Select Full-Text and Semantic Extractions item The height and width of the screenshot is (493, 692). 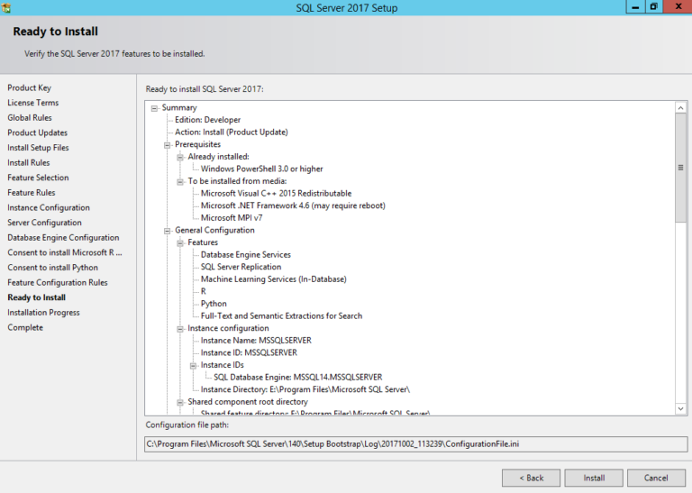click(281, 316)
